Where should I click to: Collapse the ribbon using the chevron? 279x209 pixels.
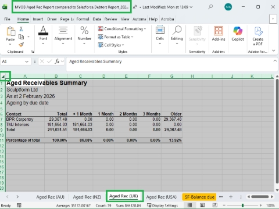tap(273, 51)
